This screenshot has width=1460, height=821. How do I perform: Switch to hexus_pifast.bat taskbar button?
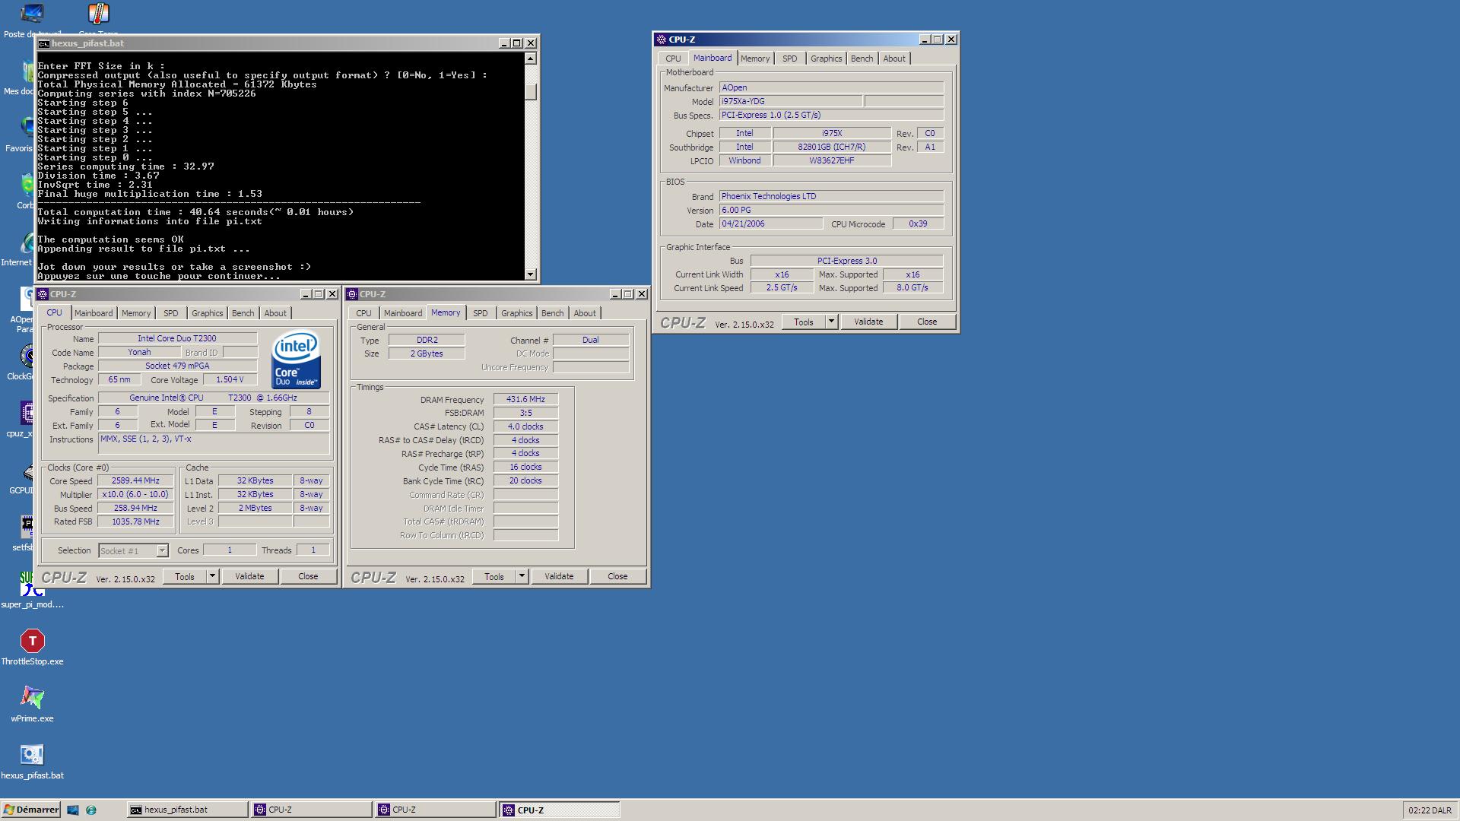pyautogui.click(x=187, y=810)
